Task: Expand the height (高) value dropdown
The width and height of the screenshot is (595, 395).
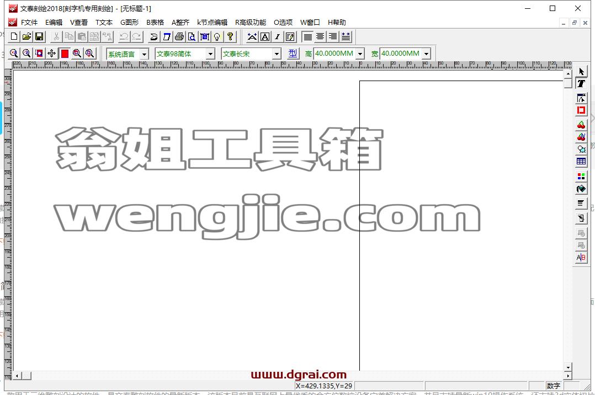Action: 360,54
